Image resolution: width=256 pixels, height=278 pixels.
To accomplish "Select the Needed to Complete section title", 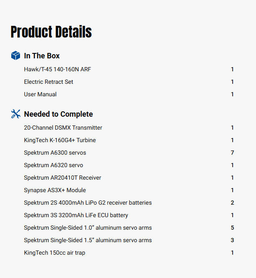I will [x=58, y=114].
